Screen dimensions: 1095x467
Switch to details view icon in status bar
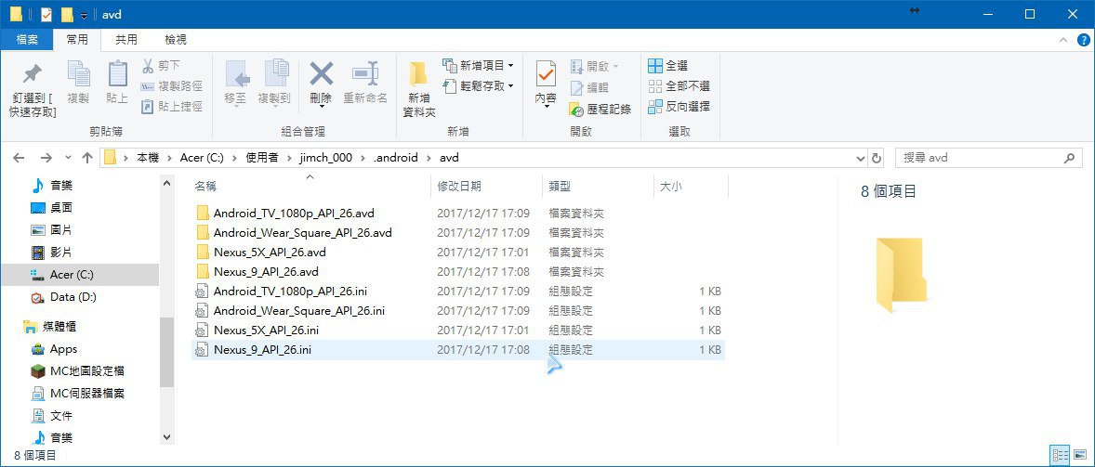1060,456
